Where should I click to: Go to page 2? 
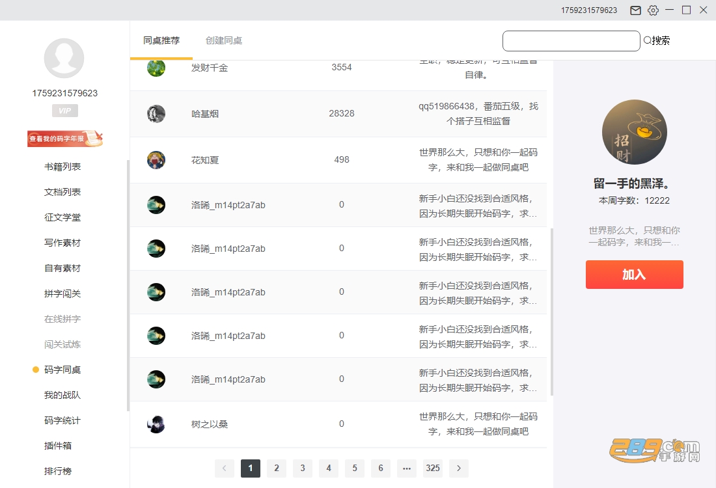click(276, 468)
